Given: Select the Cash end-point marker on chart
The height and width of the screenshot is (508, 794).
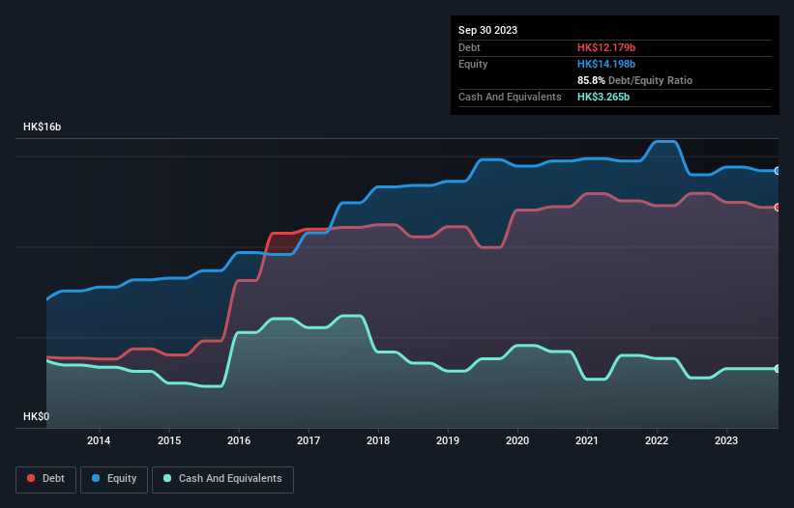Looking at the screenshot, I should (778, 369).
